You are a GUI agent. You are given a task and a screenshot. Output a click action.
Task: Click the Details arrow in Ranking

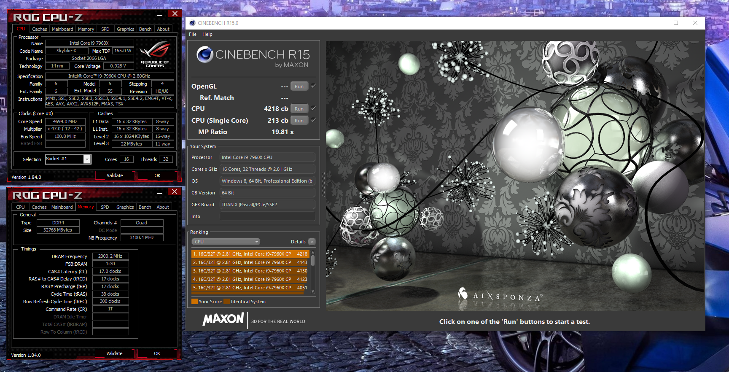[312, 242]
